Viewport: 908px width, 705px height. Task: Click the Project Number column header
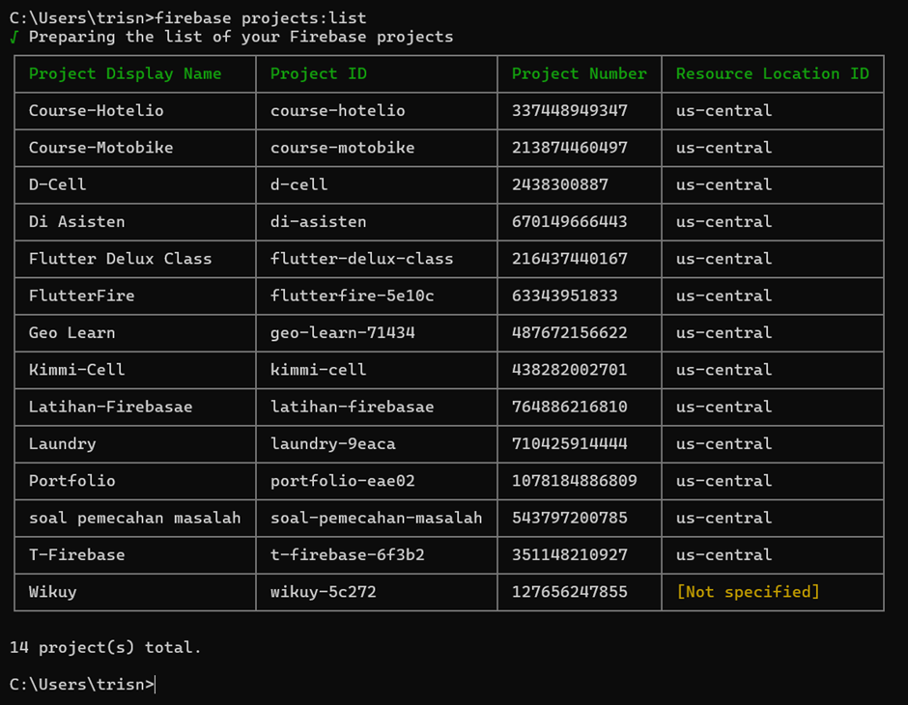click(x=579, y=74)
